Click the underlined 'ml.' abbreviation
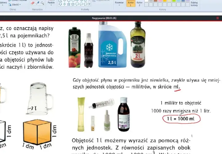 (177, 87)
